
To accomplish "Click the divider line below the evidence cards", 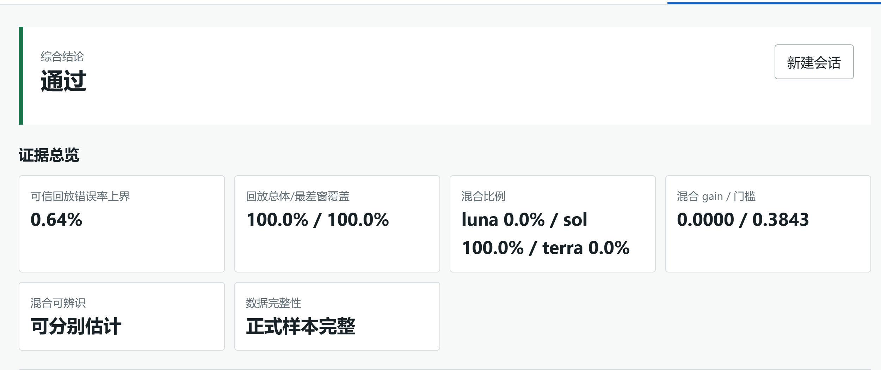I will click(445, 369).
